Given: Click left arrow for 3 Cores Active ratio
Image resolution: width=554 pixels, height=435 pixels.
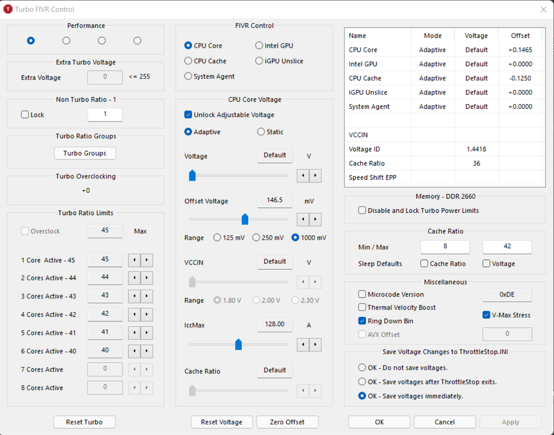Looking at the screenshot, I should (x=135, y=296).
